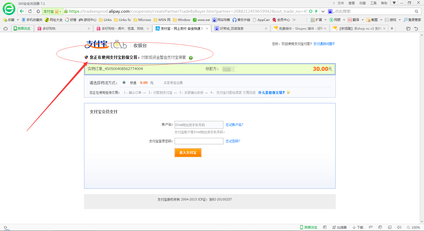The height and width of the screenshot is (231, 424).
Task: Expand the 网银 dropdown arrow
Action: pyautogui.click(x=344, y=20)
